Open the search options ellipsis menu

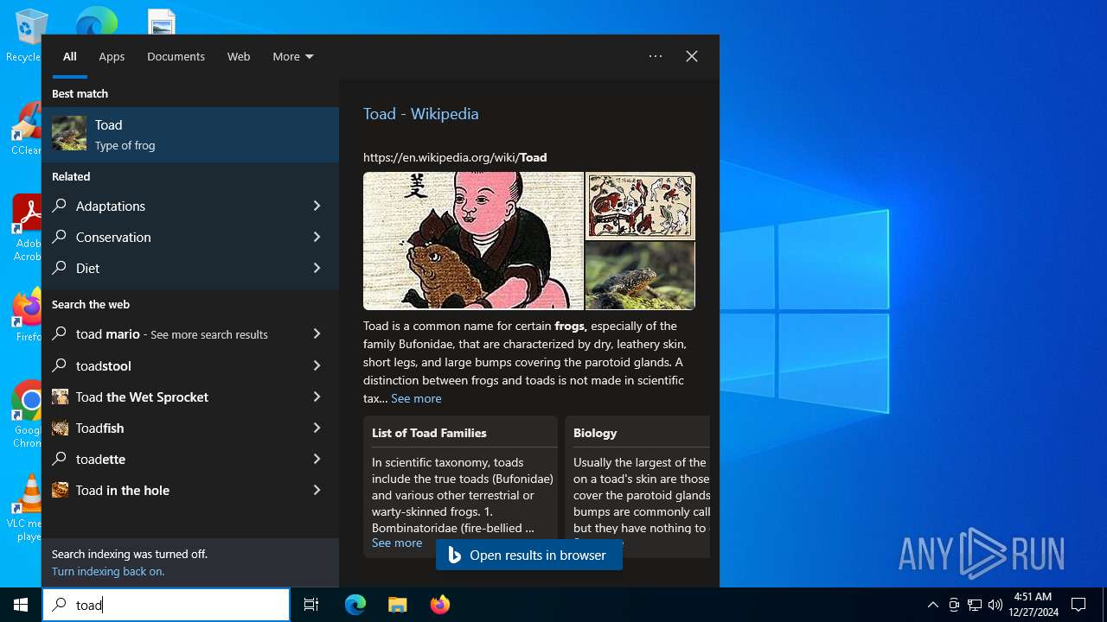656,56
